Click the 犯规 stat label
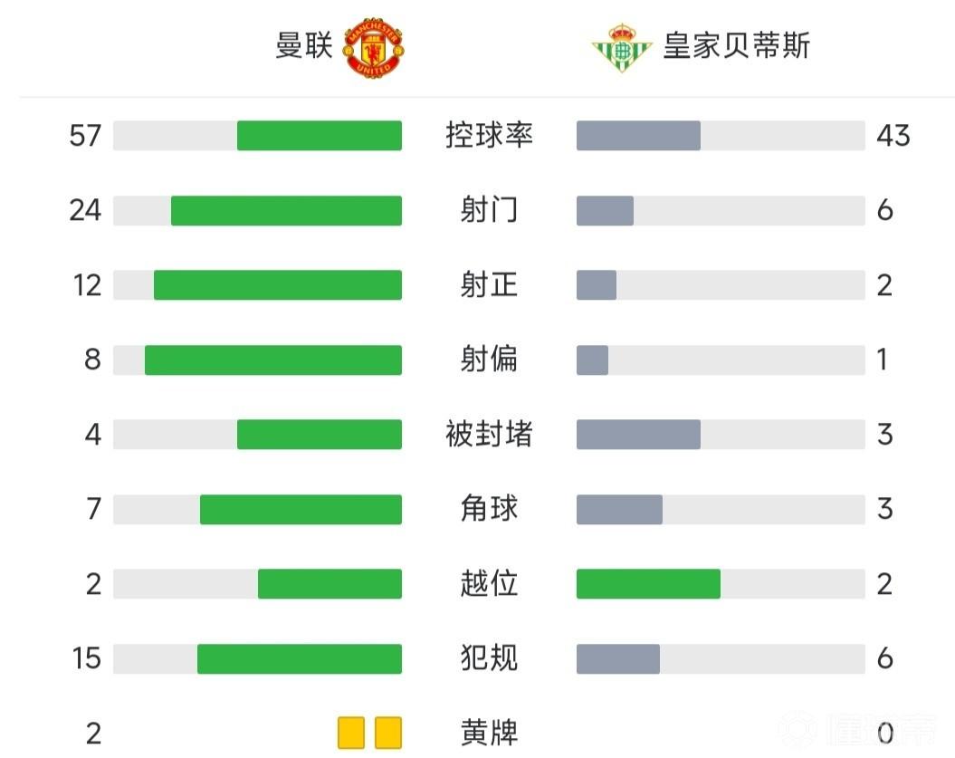 [x=489, y=658]
